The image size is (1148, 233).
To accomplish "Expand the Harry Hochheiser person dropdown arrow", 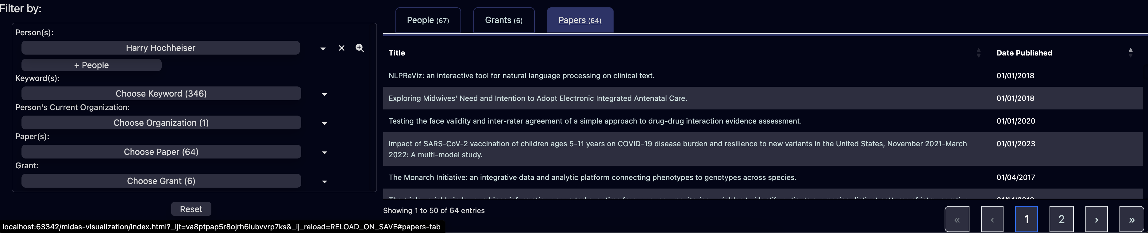I will pos(323,48).
